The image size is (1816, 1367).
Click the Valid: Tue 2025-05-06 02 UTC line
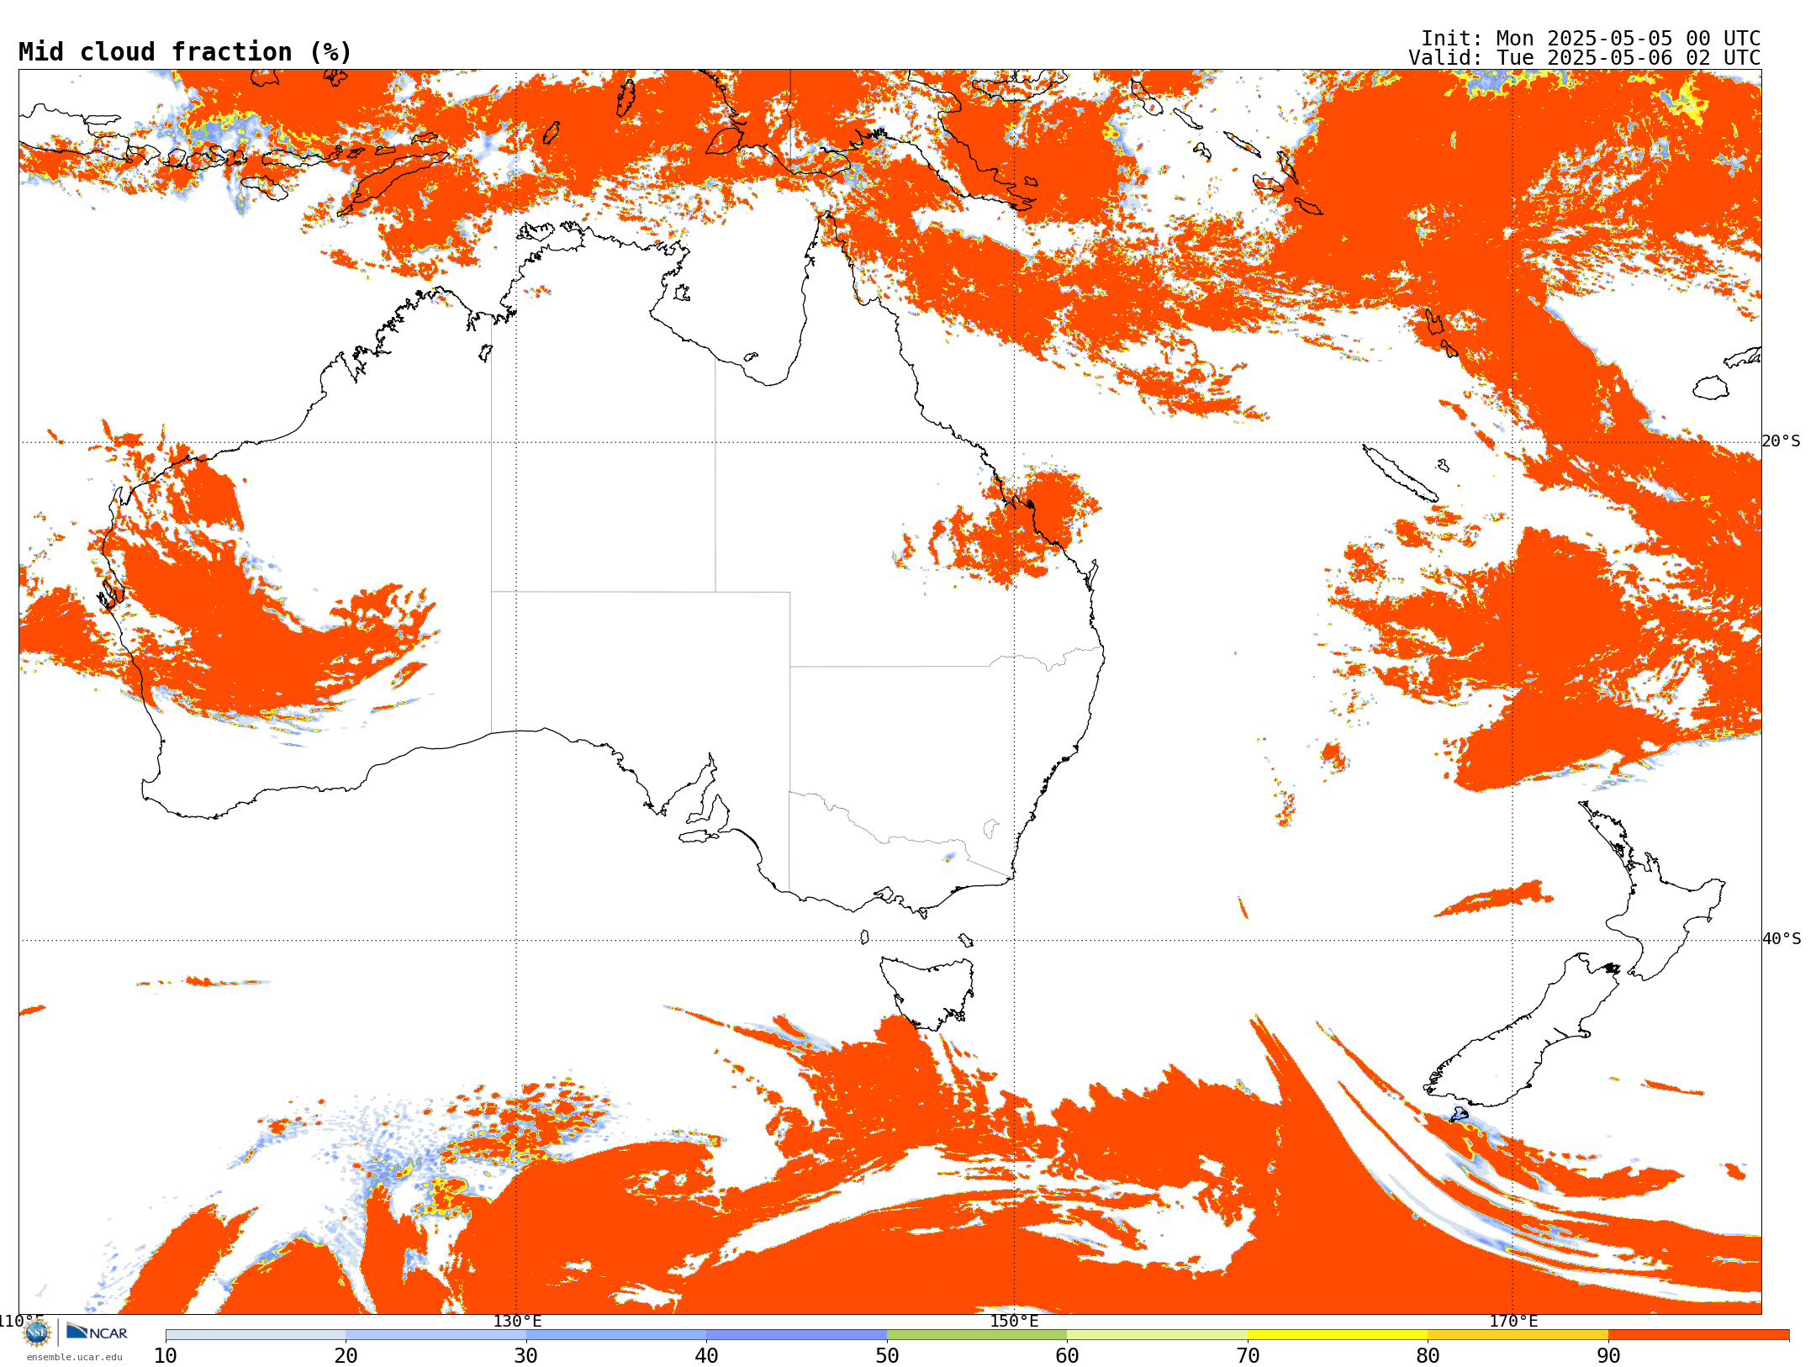coord(1585,58)
